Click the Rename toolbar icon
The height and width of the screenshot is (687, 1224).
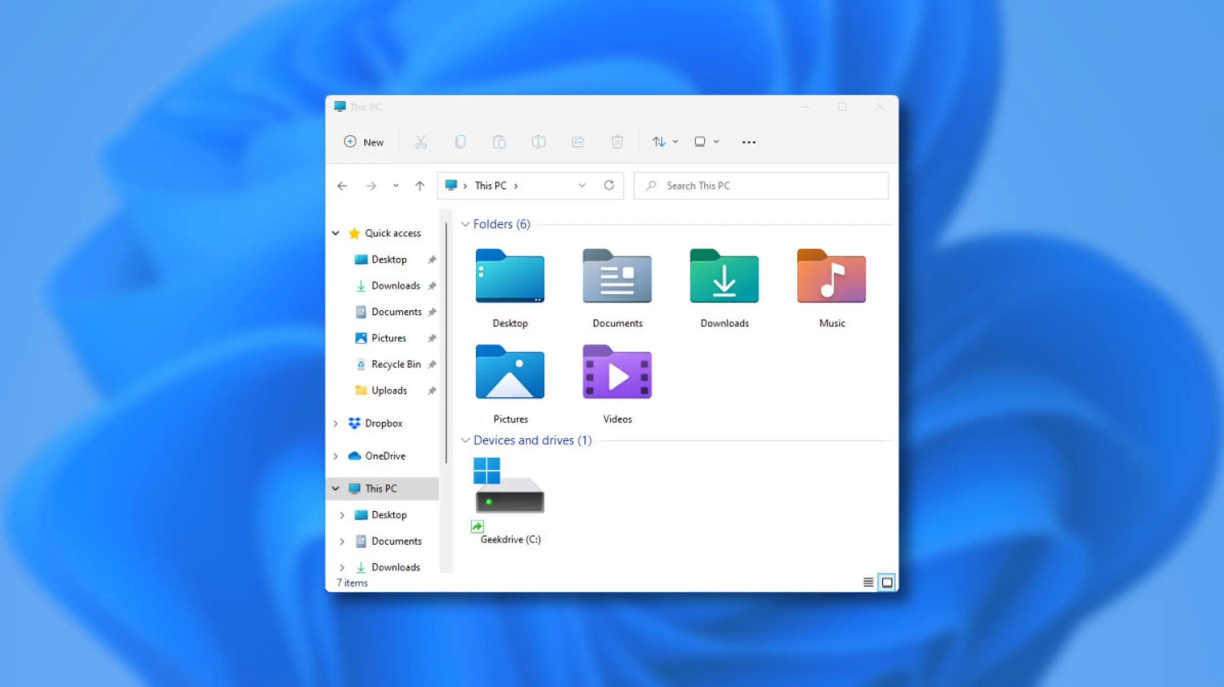click(x=538, y=141)
